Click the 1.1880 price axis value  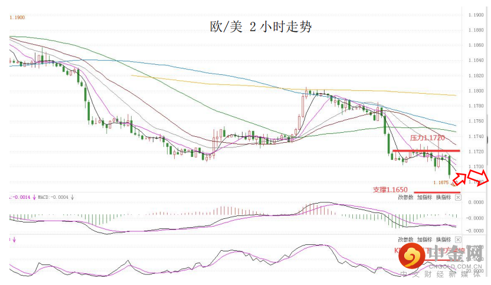[476, 30]
